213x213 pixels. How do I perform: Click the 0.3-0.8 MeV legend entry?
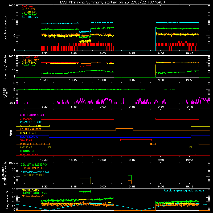30,60
